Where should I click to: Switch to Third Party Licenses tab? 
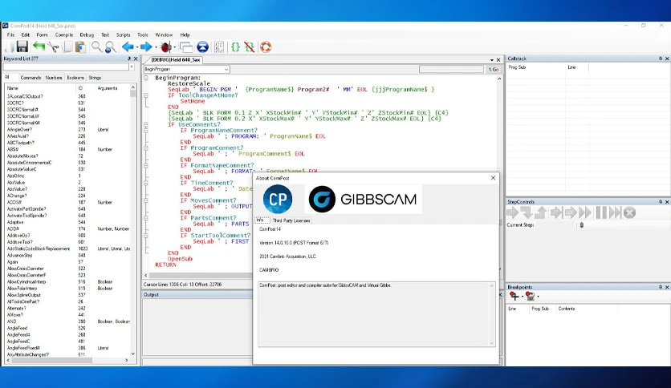tap(291, 220)
